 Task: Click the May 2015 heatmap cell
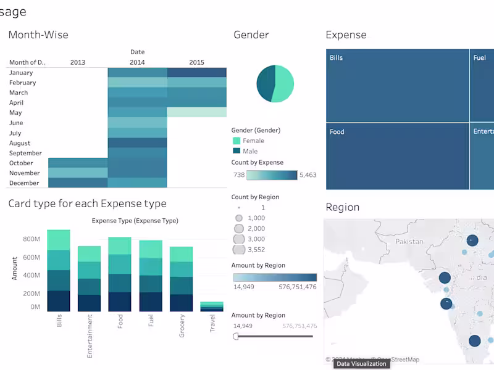point(196,112)
